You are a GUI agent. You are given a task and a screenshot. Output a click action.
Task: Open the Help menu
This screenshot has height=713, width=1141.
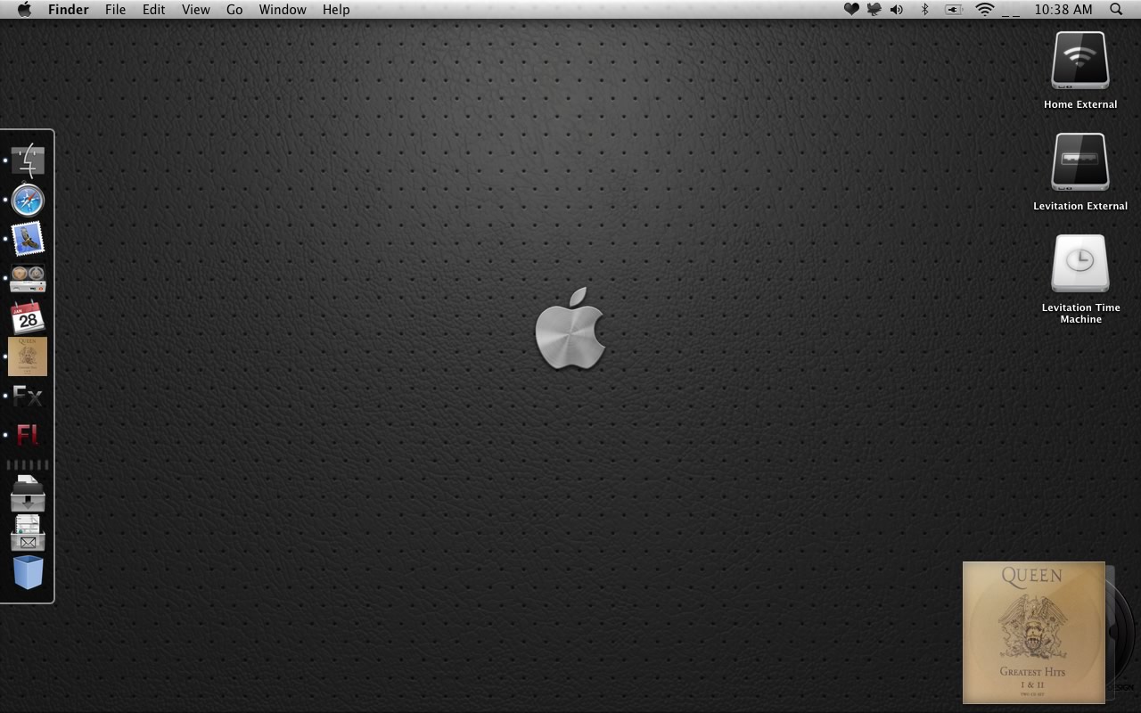(x=336, y=9)
